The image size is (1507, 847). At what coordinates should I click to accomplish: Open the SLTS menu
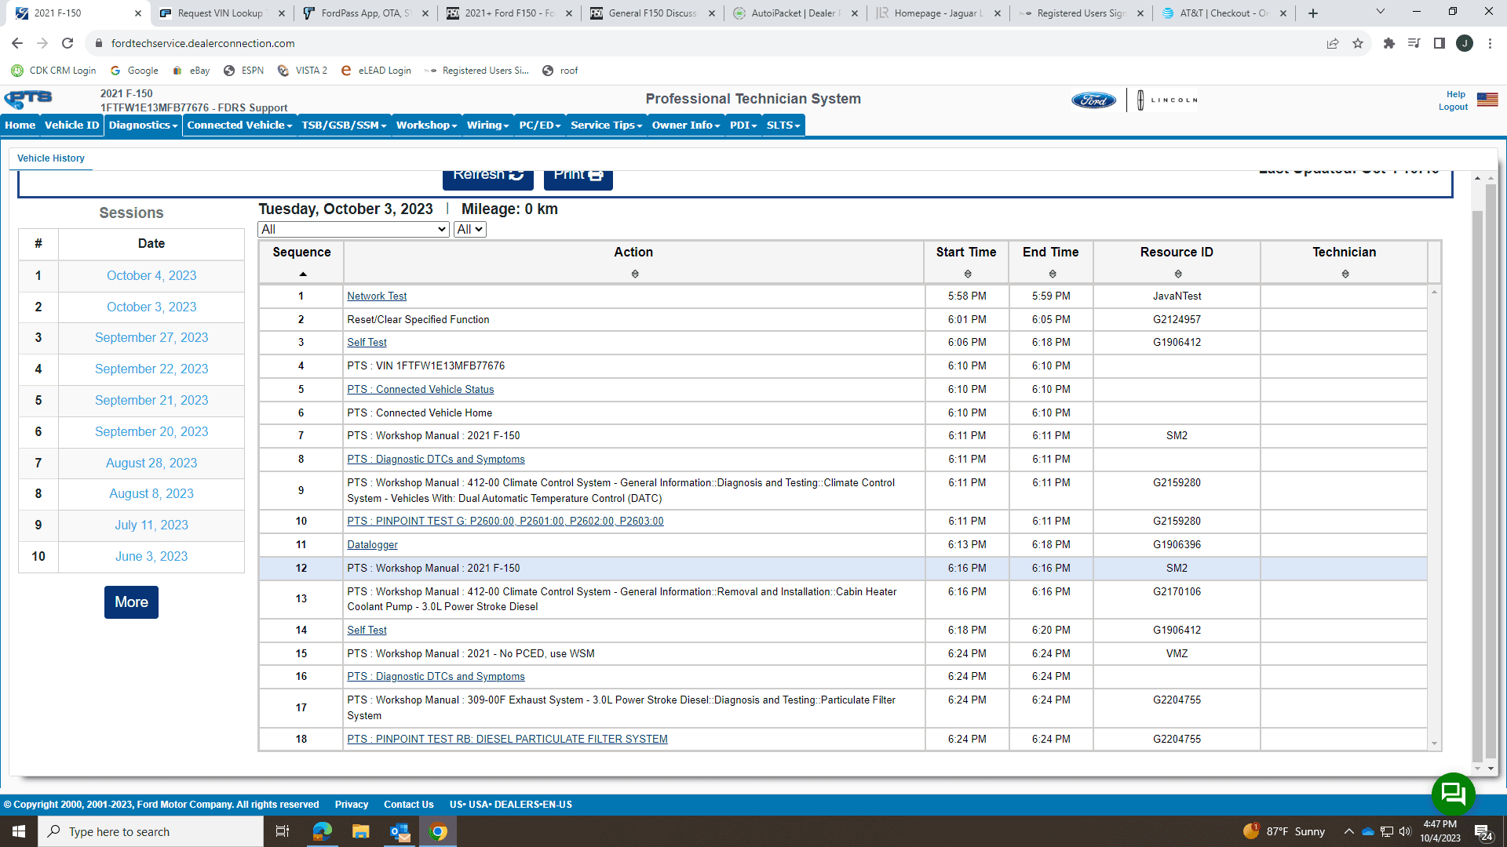783,125
